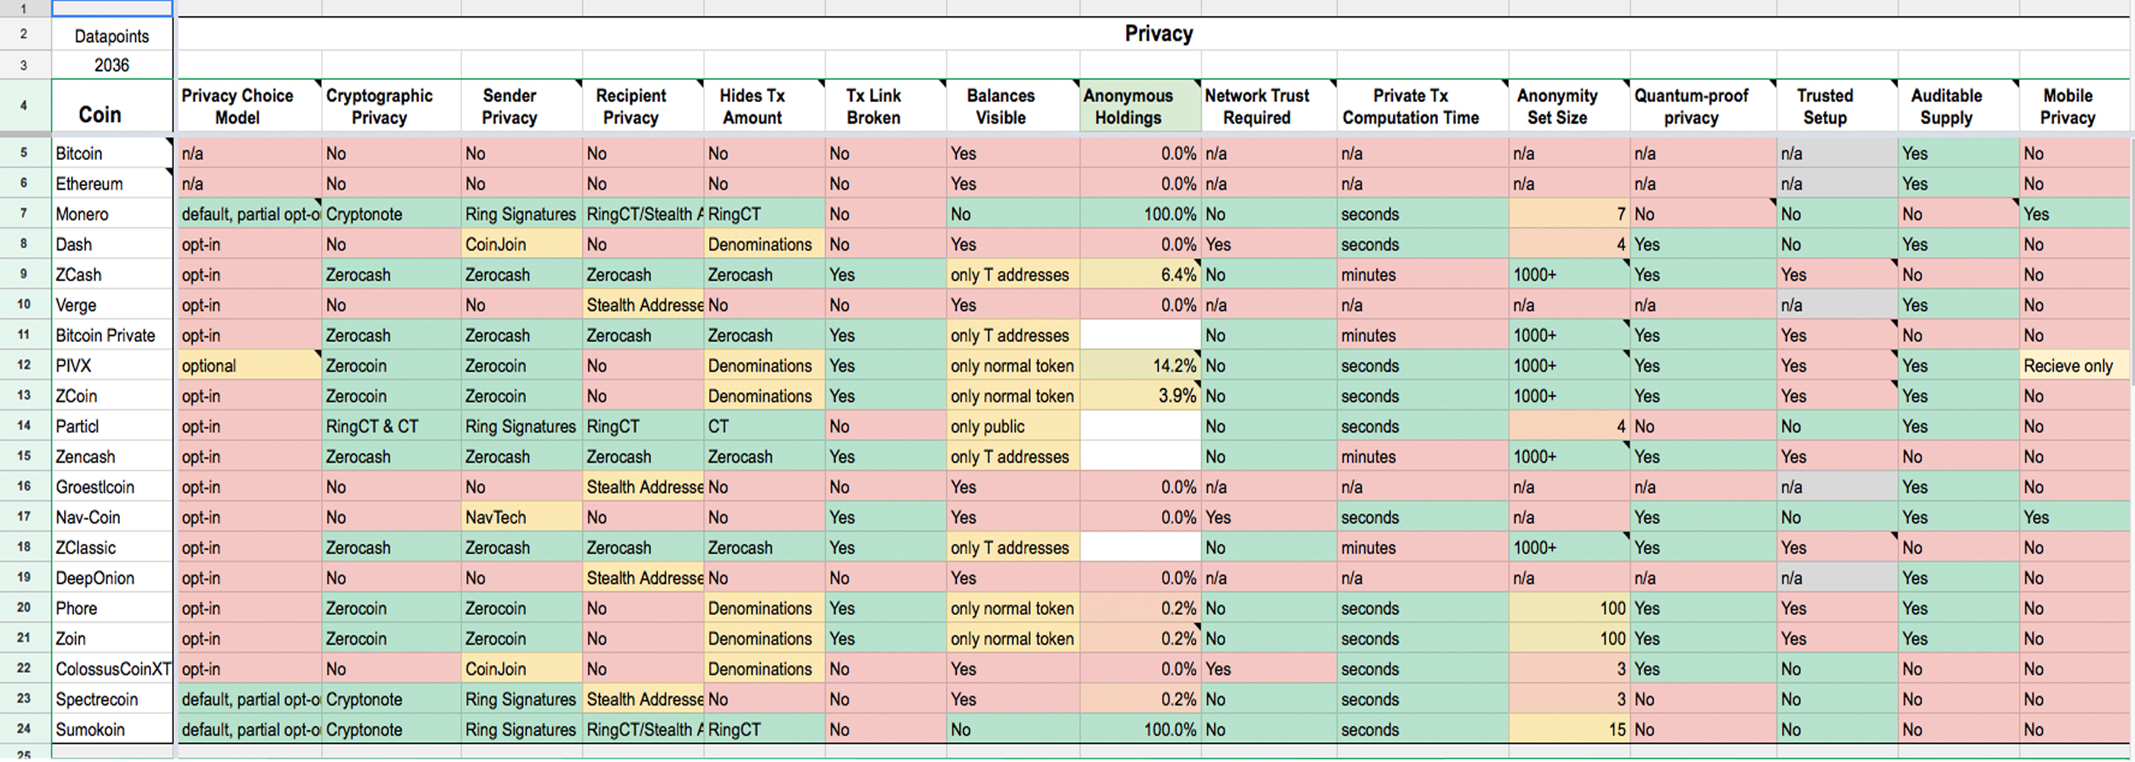The image size is (2135, 762).
Task: Select the Cryptographic Privacy header
Action: (x=391, y=106)
